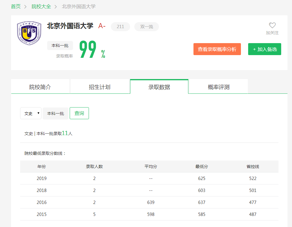Click the 603 minimum score cell
The width and height of the screenshot is (292, 227).
coord(202,190)
